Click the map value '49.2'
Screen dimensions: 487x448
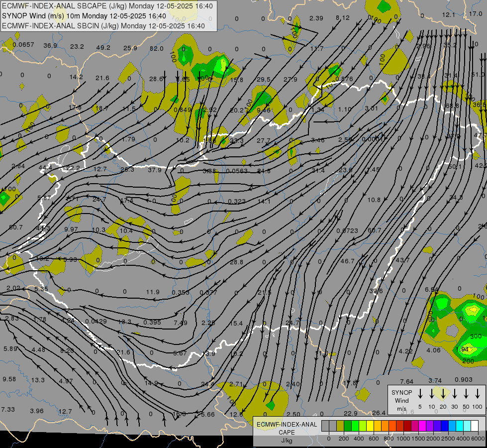[x=103, y=48]
